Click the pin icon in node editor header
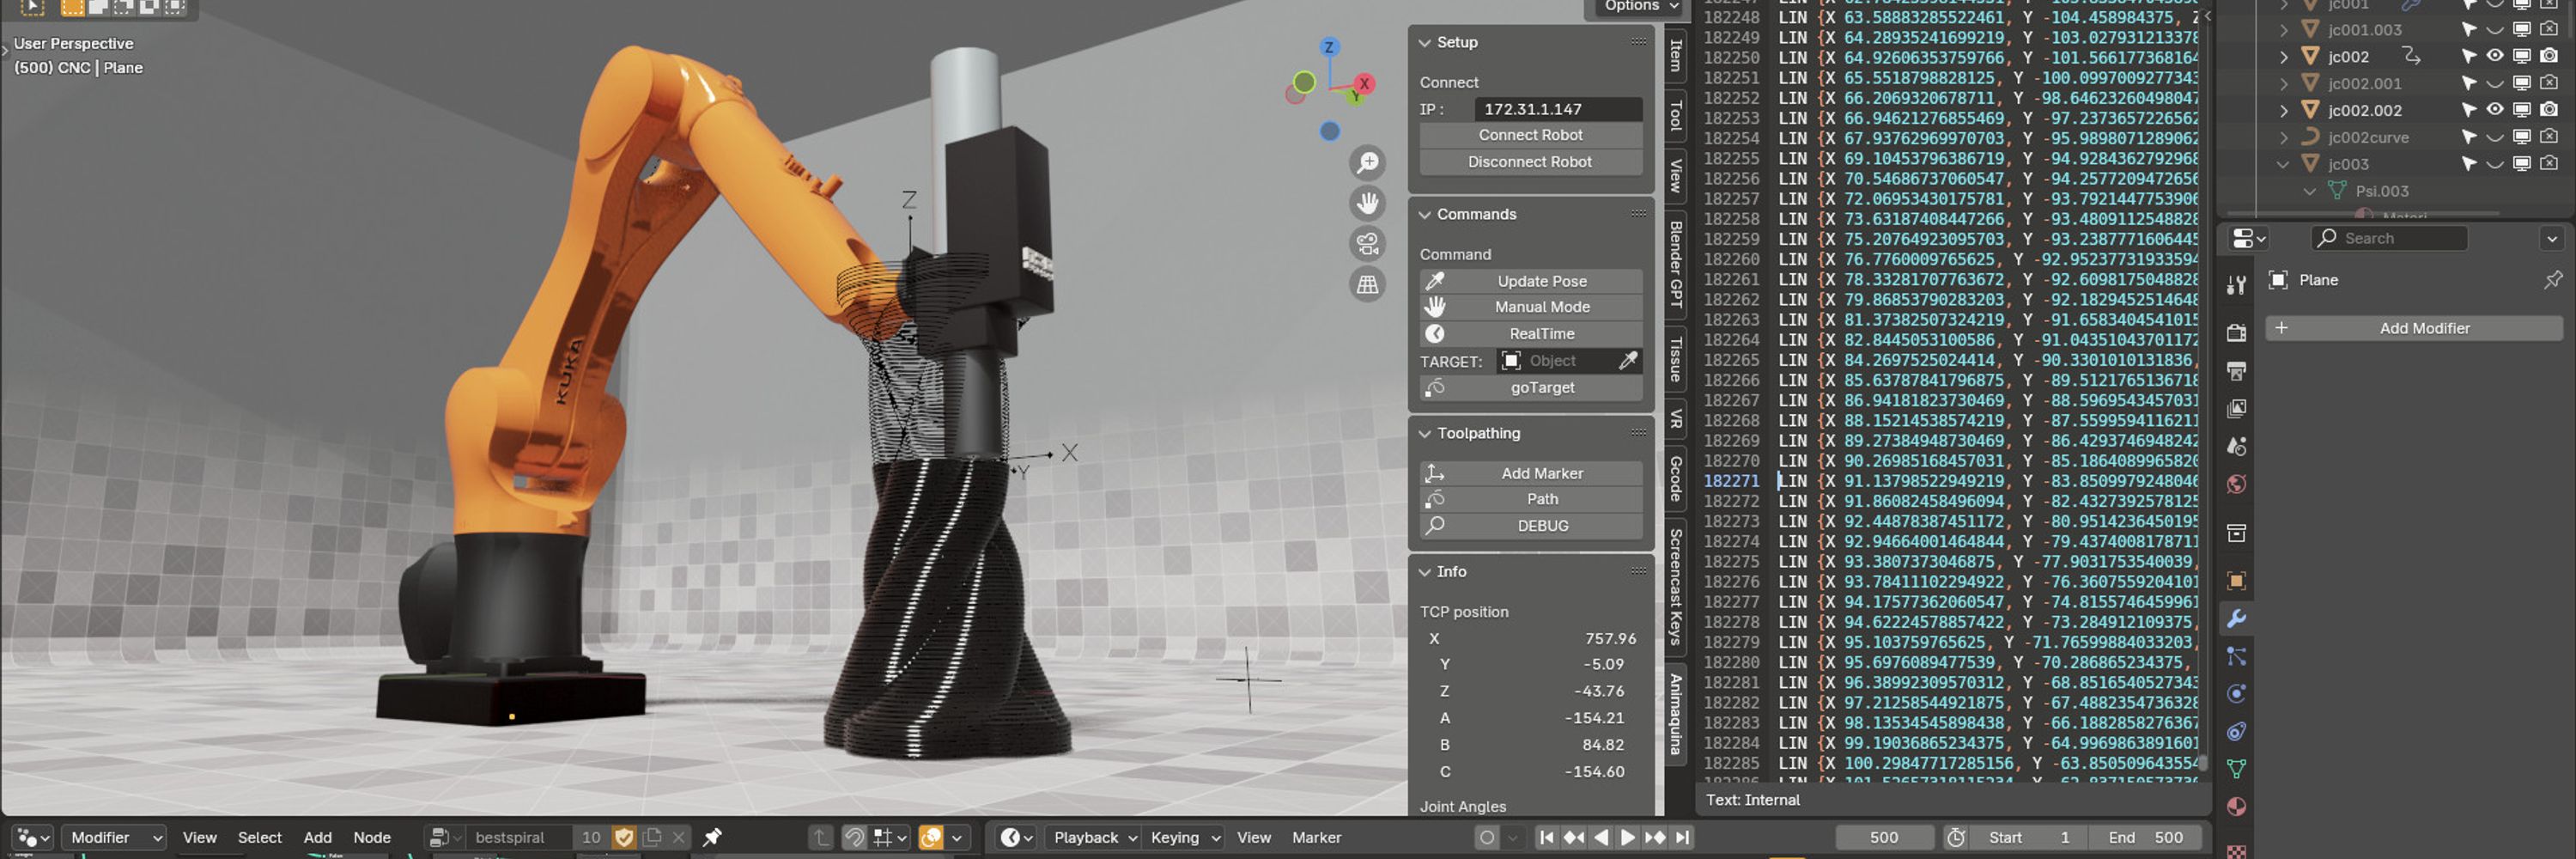 point(712,837)
